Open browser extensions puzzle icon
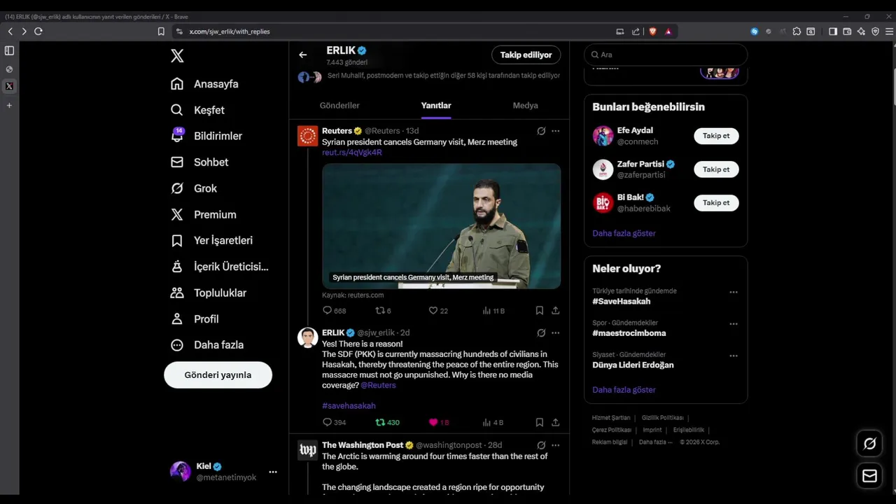The height and width of the screenshot is (504, 896). 797,31
